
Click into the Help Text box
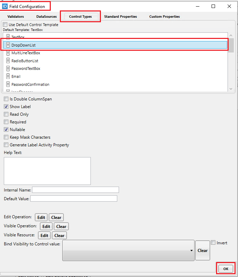pos(47,171)
